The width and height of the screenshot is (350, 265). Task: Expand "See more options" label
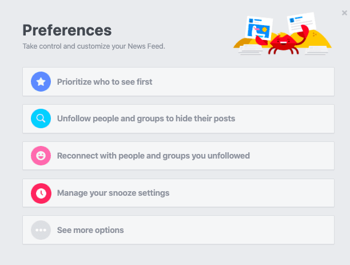coord(90,230)
